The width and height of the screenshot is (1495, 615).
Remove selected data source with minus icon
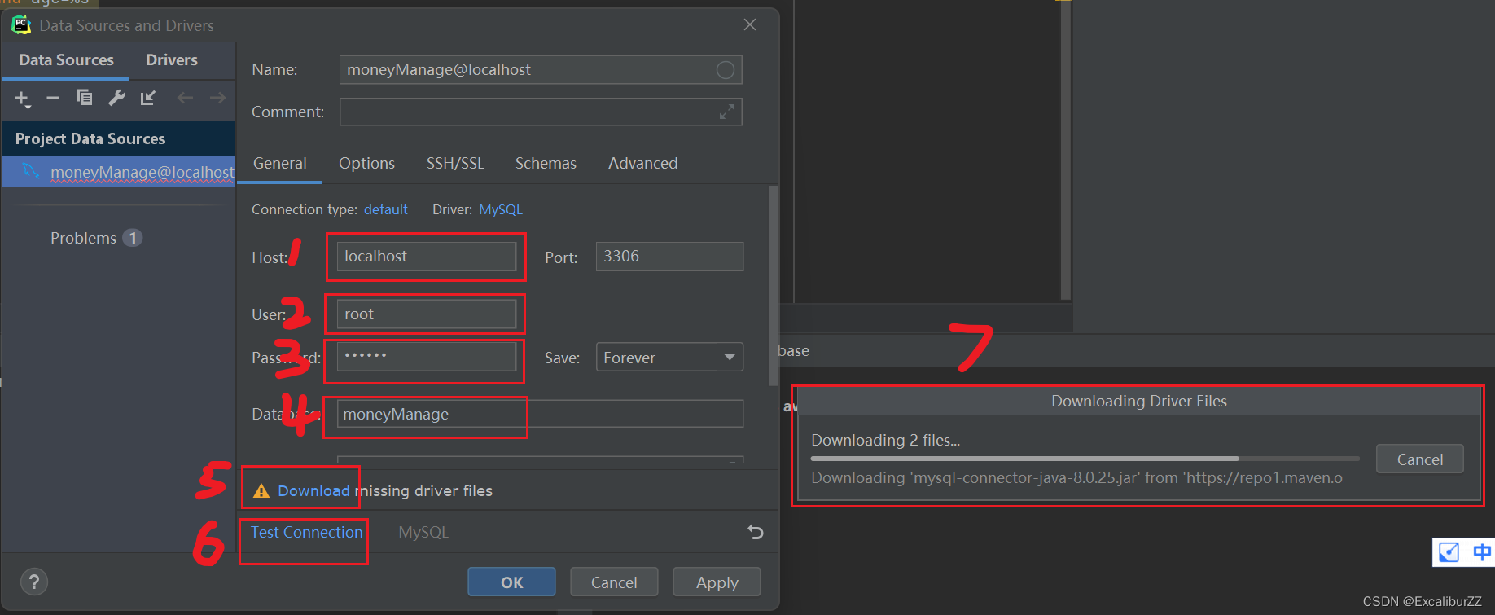(x=53, y=98)
